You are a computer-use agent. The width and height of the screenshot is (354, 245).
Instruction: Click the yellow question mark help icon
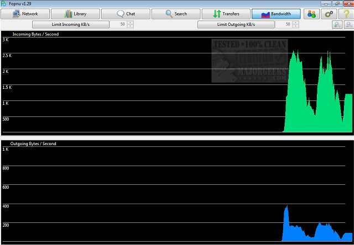point(346,14)
